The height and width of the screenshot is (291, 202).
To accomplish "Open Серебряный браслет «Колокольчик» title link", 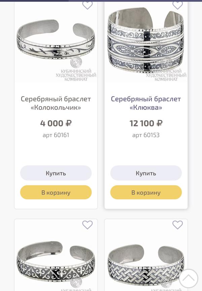I will (56, 103).
